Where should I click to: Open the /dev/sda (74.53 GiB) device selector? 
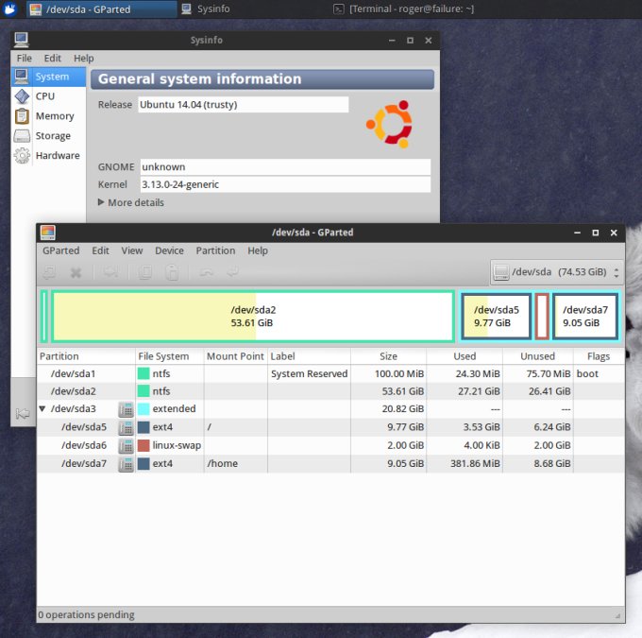coord(557,272)
